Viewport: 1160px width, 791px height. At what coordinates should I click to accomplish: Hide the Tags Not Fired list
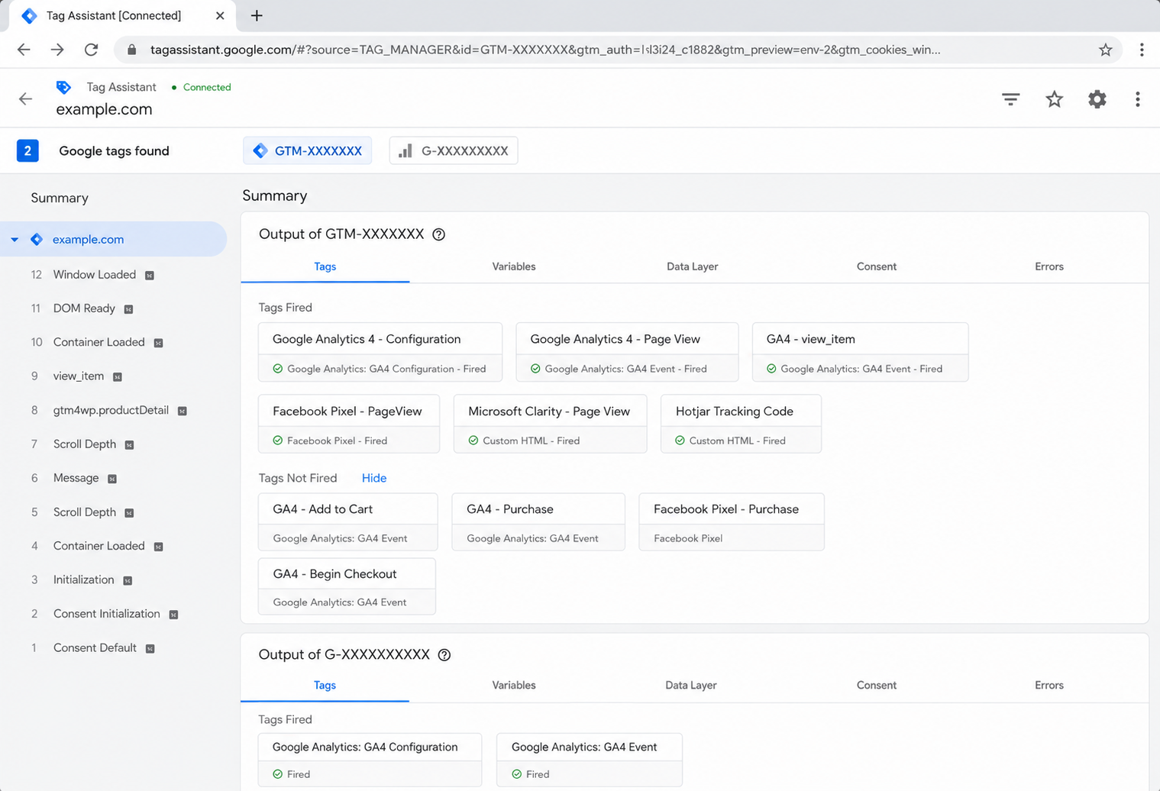coord(374,478)
